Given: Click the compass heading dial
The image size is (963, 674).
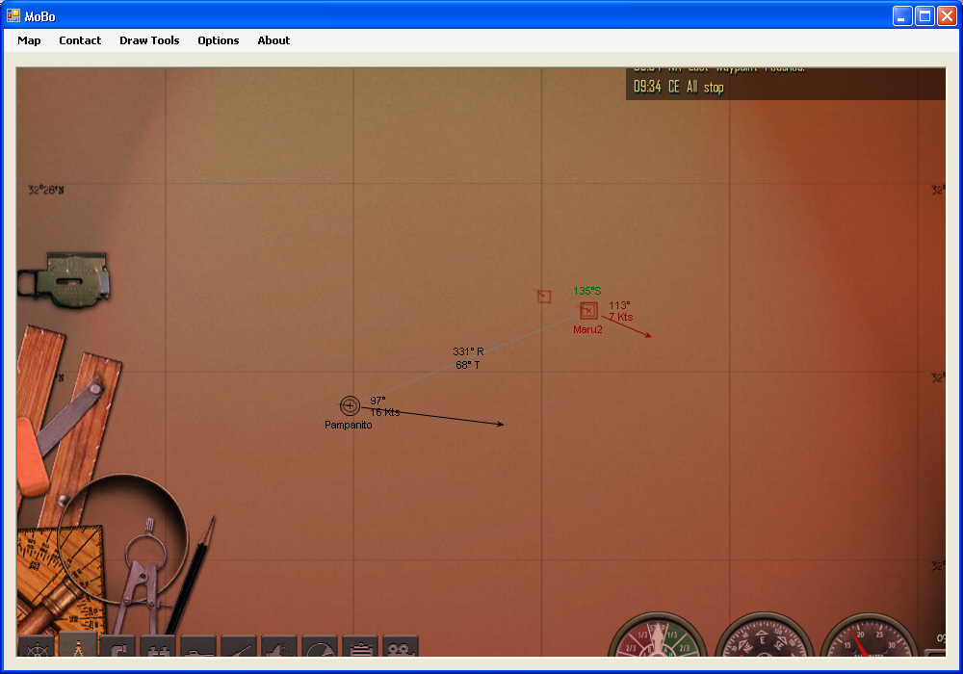Looking at the screenshot, I should [765, 641].
